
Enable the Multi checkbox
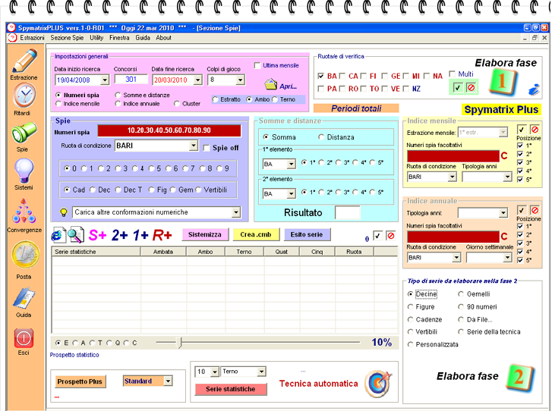click(x=453, y=74)
